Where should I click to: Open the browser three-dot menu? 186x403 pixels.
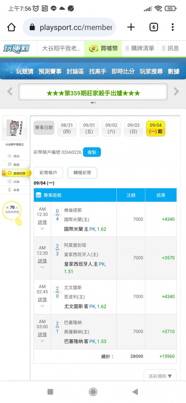click(x=173, y=27)
